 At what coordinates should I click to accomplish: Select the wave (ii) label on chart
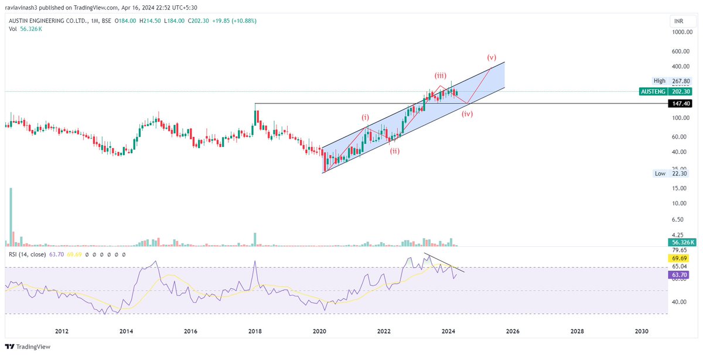[395, 150]
